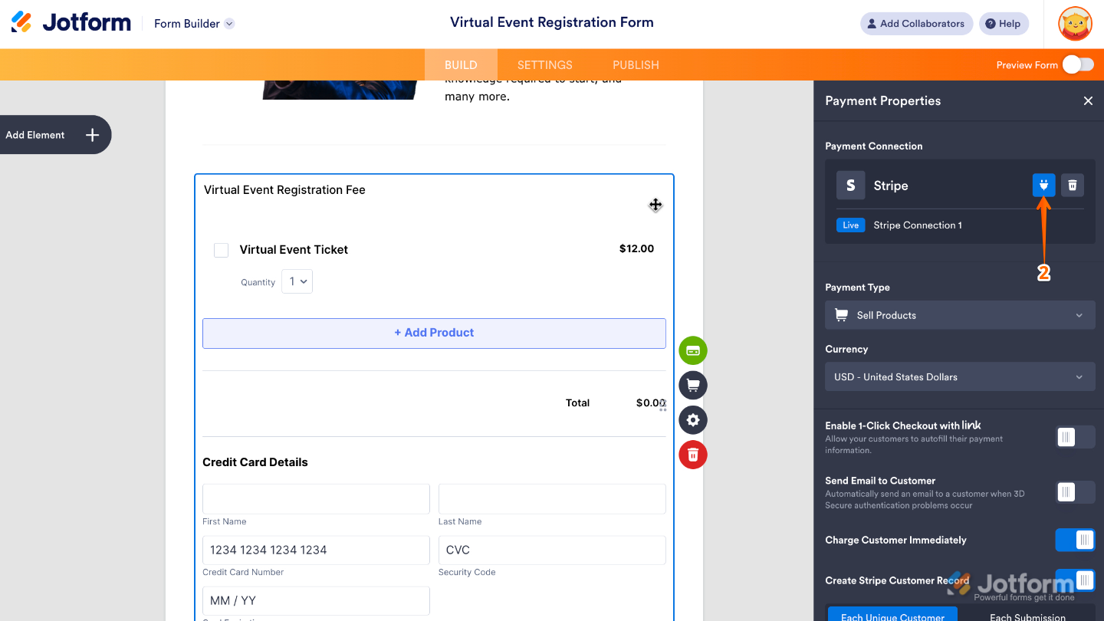The width and height of the screenshot is (1104, 621).
Task: Check the Virtual Event Ticket checkbox
Action: coord(221,250)
